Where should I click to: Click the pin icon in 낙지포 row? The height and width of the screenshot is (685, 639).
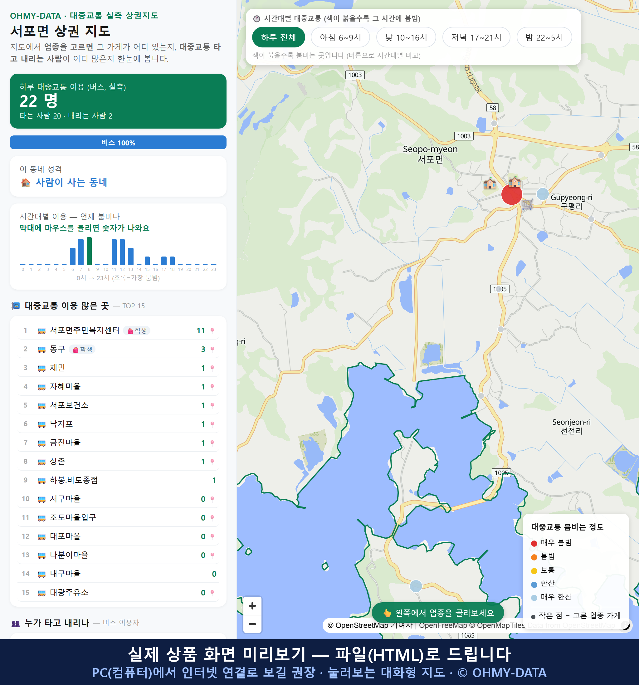212,424
